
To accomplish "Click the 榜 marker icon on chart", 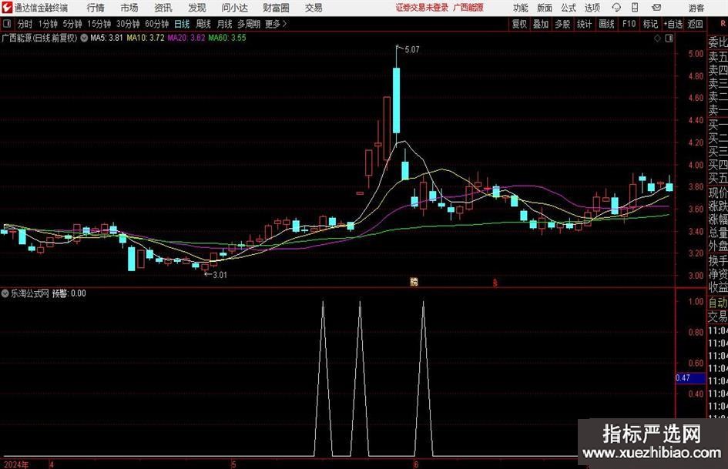I will 414,282.
